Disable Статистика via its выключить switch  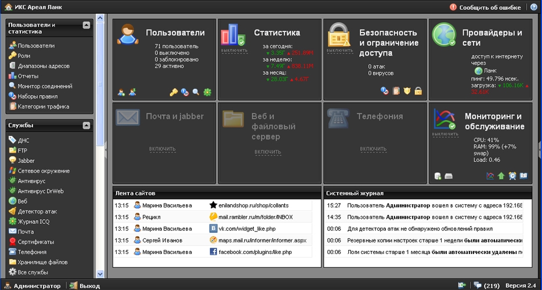click(234, 50)
